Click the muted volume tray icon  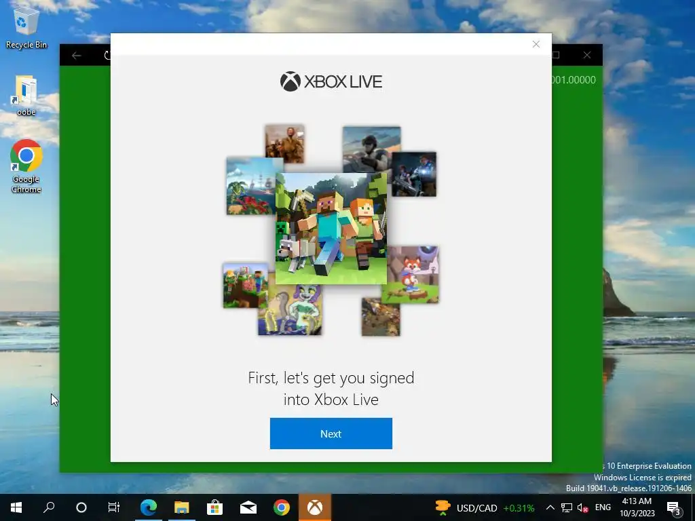pos(582,507)
